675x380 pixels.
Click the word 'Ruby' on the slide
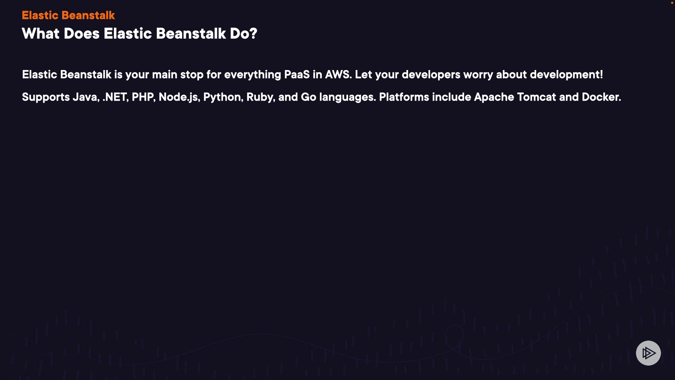pyautogui.click(x=259, y=97)
